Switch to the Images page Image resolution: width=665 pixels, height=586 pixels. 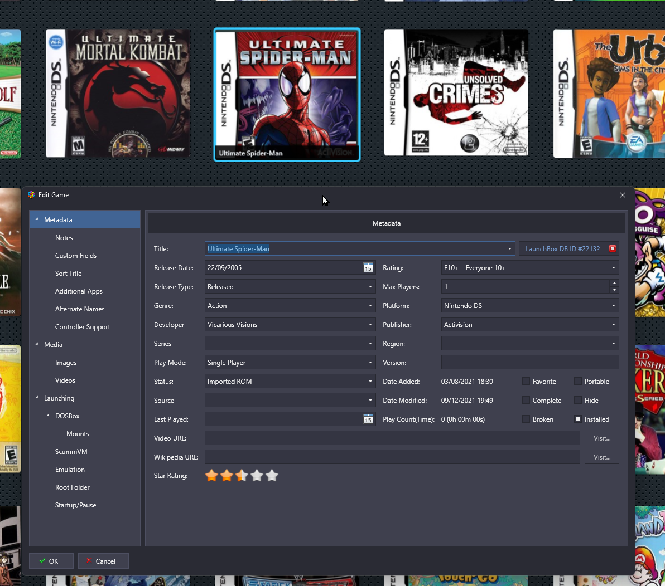click(x=66, y=363)
